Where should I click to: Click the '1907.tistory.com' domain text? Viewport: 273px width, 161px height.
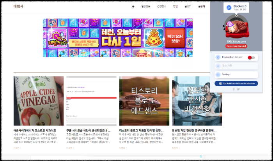tap(236, 42)
